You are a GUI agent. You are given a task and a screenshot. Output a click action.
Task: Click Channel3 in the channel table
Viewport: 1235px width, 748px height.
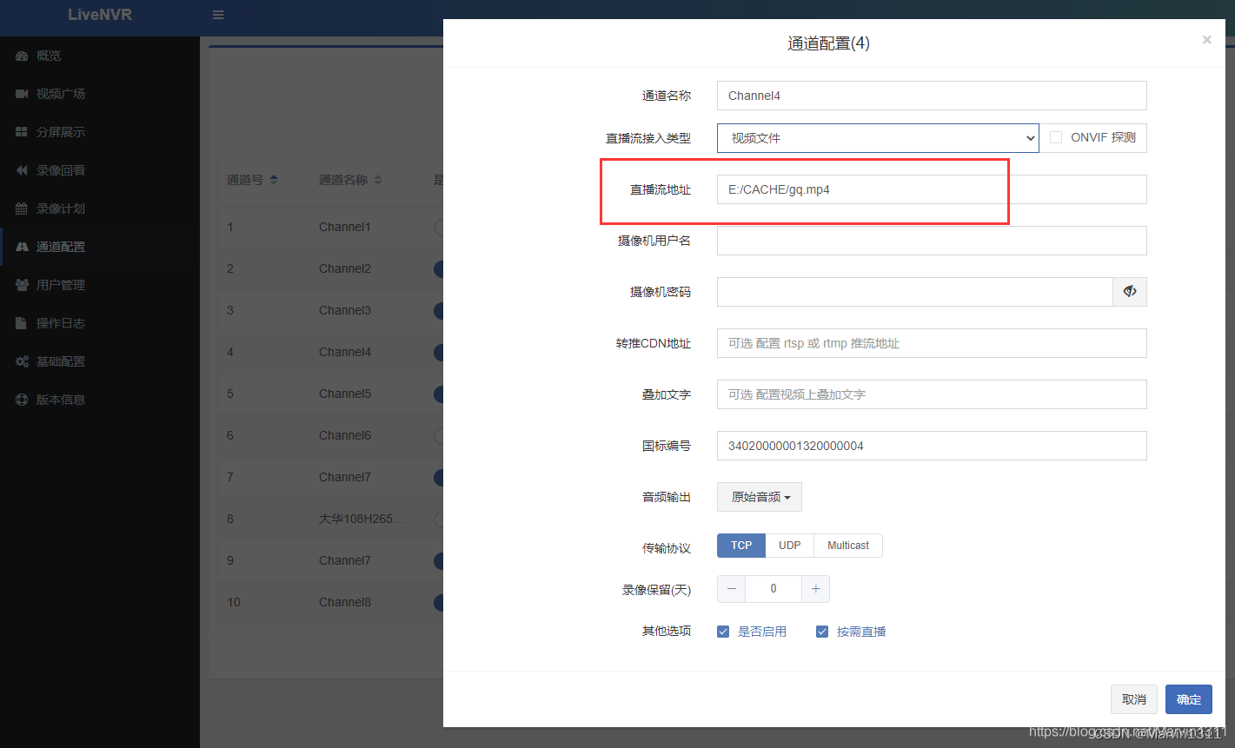click(x=345, y=310)
